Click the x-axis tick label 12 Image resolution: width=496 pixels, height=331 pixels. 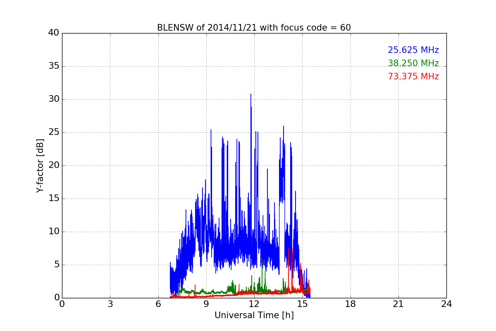254,304
